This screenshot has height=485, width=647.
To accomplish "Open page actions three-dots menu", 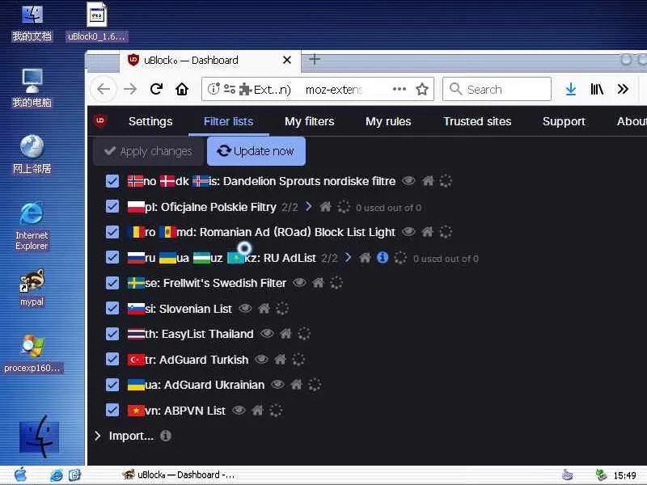I will (x=399, y=89).
